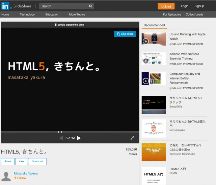The width and height of the screenshot is (216, 185).
Task: Open Amazon Web Services training thumbnail
Action: pyautogui.click(x=154, y=59)
